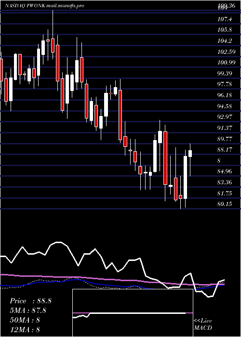Click the 80.15 price axis label
The height and width of the screenshot is (337, 241).
click(x=225, y=204)
